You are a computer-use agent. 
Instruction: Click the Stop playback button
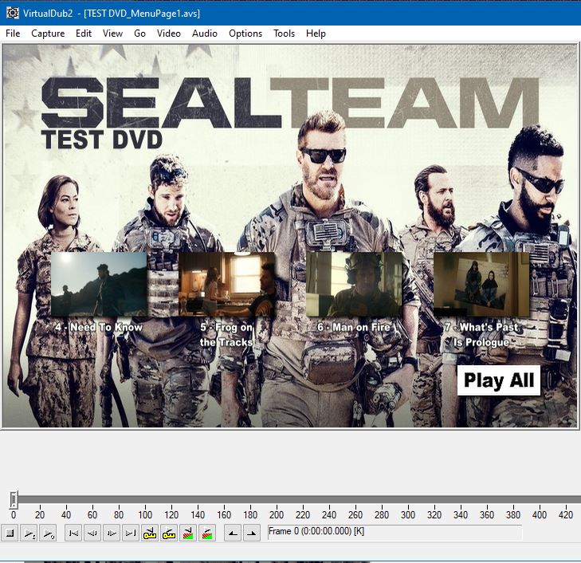click(x=10, y=533)
